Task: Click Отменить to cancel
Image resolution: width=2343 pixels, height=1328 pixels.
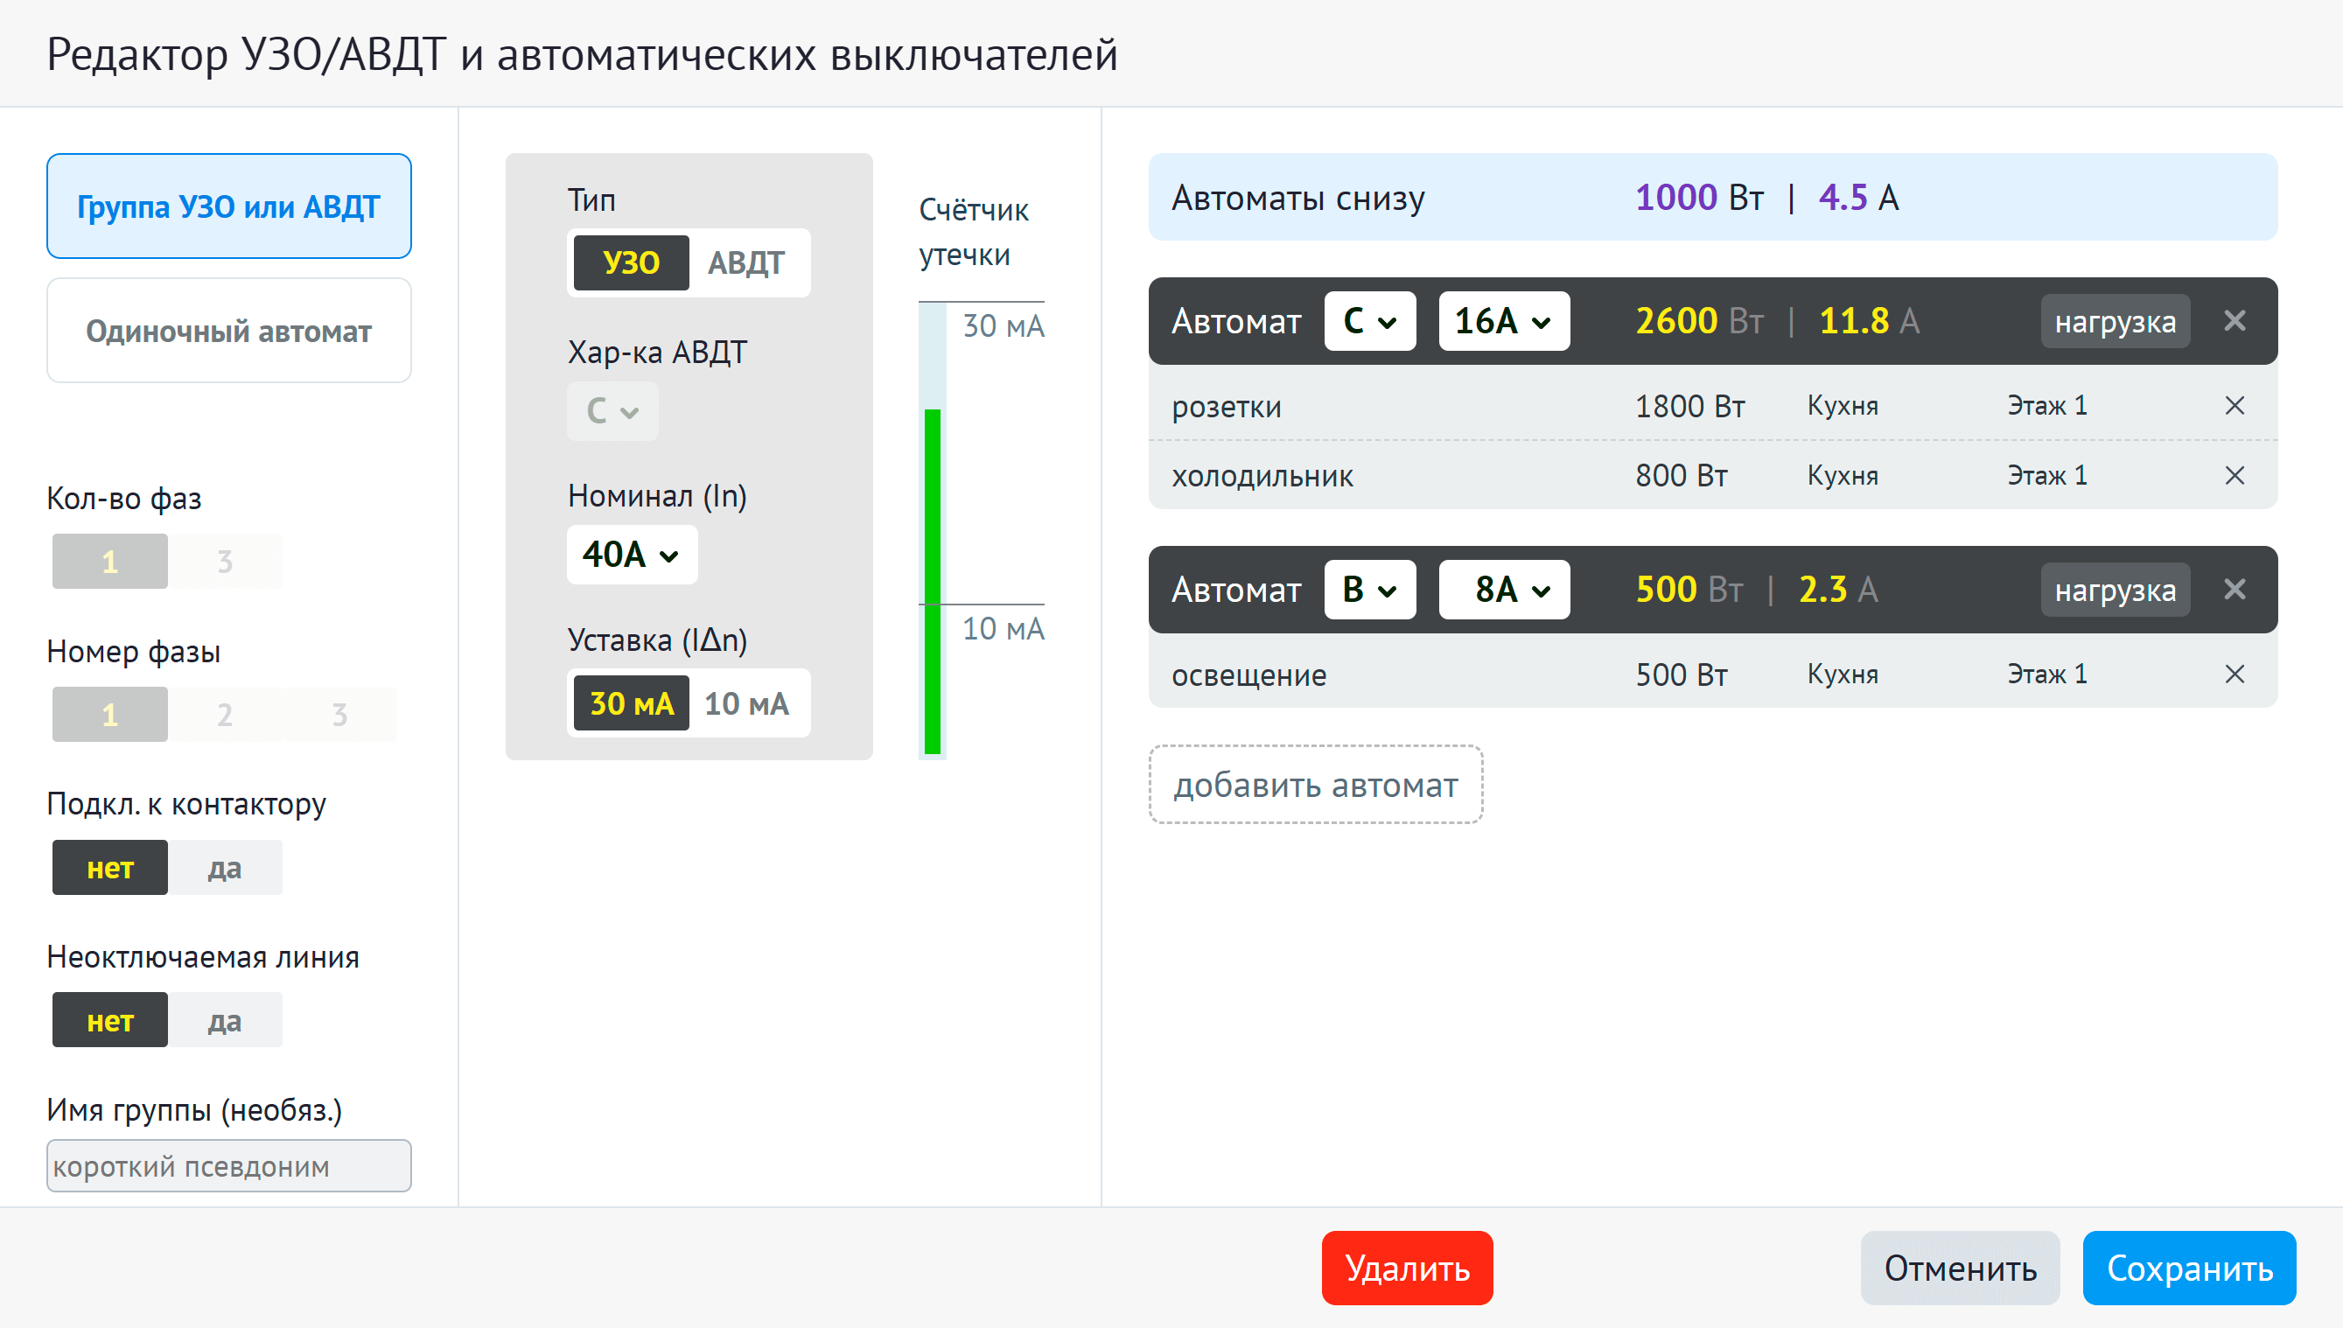Action: [1960, 1268]
